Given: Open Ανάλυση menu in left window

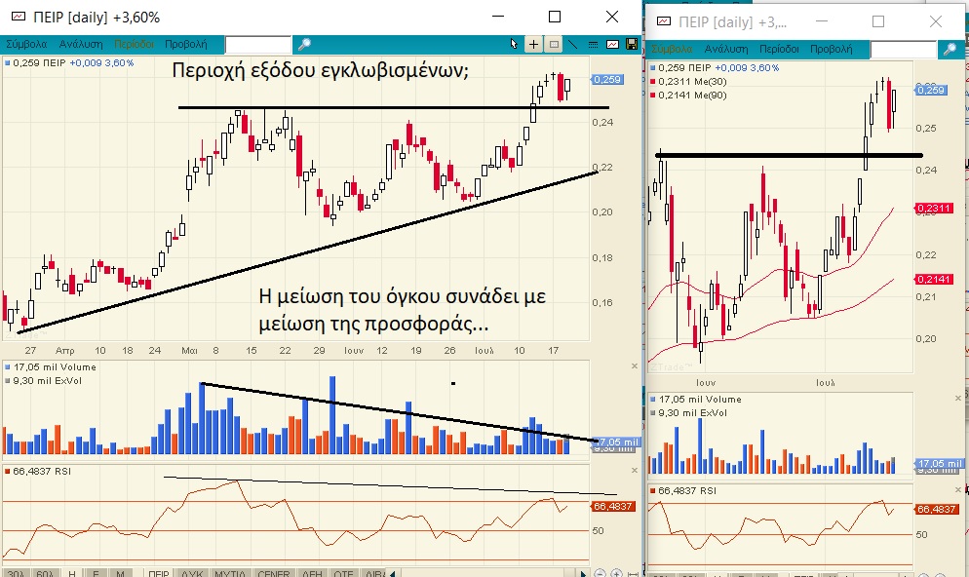Looking at the screenshot, I should click(x=82, y=45).
